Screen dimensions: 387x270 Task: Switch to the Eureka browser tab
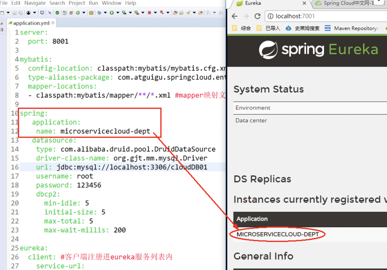[269, 3]
